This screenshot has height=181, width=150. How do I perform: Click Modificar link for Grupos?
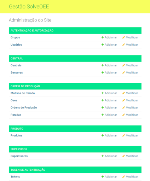pos(132,37)
